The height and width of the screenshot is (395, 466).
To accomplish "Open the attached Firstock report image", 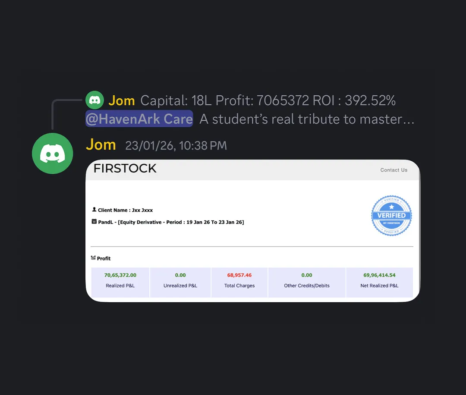I will 253,231.
